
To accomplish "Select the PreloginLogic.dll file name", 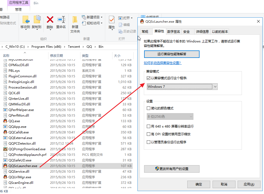I will pos(21,82).
